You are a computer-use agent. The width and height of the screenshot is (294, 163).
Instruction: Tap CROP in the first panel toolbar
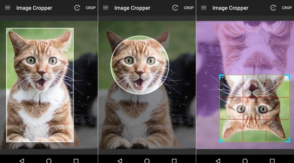coord(91,8)
